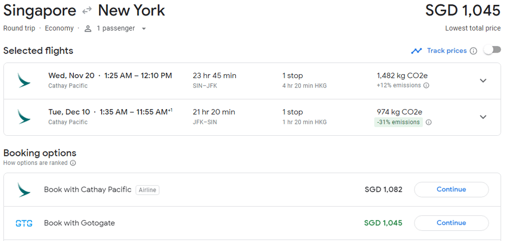Viewport: 505px width, 241px height.
Task: Expand the Tue, Dec 10 flight details
Action: click(x=483, y=117)
